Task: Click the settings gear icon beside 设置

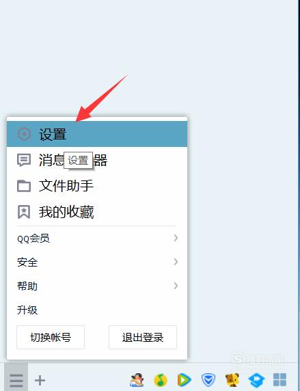Action: coord(24,134)
